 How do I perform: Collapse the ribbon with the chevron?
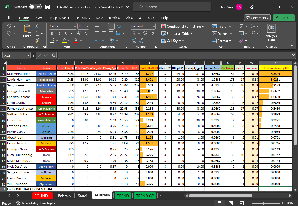click(x=292, y=46)
